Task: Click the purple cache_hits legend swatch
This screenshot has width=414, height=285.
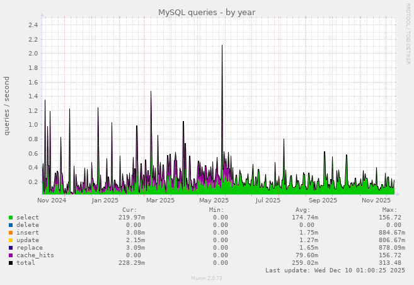Action: coord(11,255)
